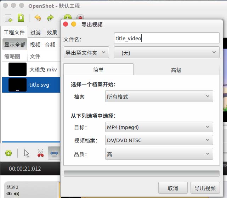Minimize the 导出视频 dialog with yellow button
This screenshot has height=198, width=227.
(x=74, y=24)
